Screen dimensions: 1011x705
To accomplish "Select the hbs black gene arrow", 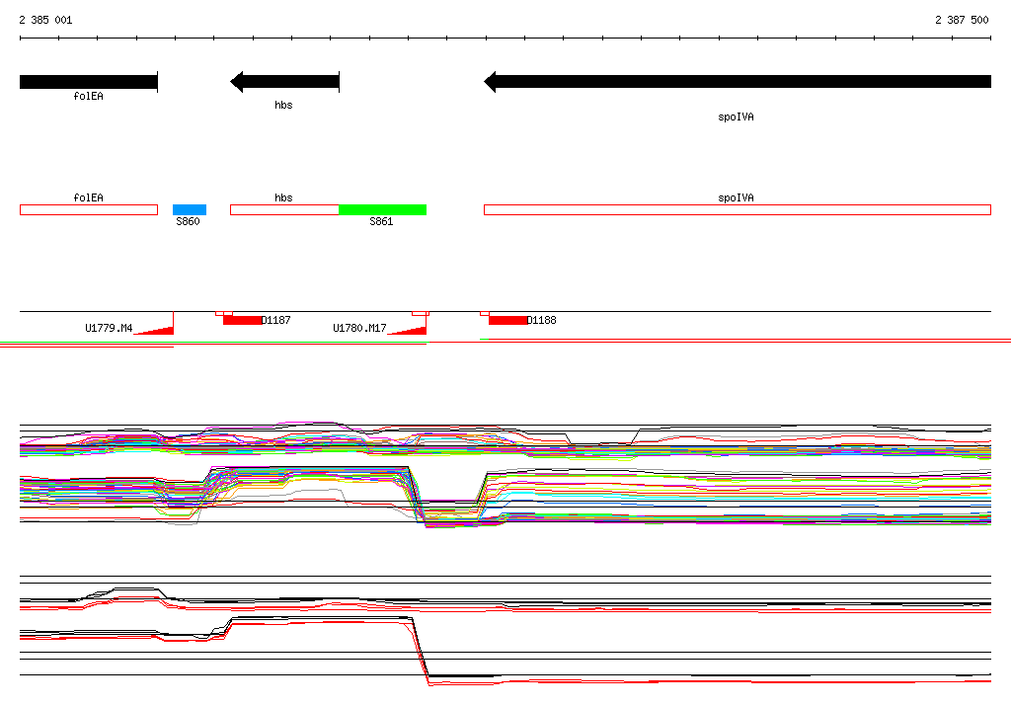I will point(285,82).
